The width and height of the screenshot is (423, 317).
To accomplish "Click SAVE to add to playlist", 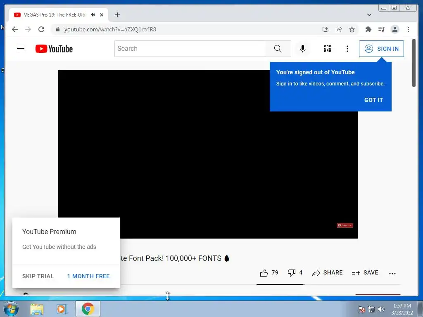I will click(x=365, y=273).
